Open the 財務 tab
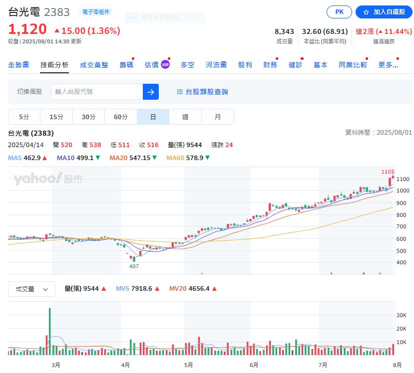414x373 pixels. click(270, 65)
